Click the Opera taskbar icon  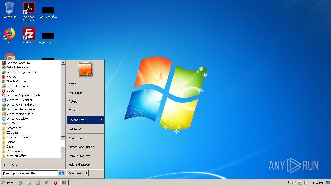click(x=55, y=183)
